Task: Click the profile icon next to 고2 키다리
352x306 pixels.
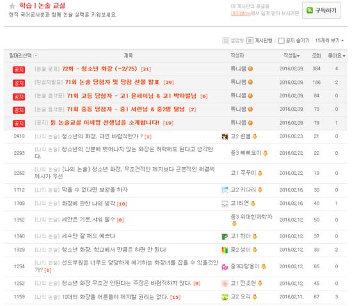Action: 225,190
